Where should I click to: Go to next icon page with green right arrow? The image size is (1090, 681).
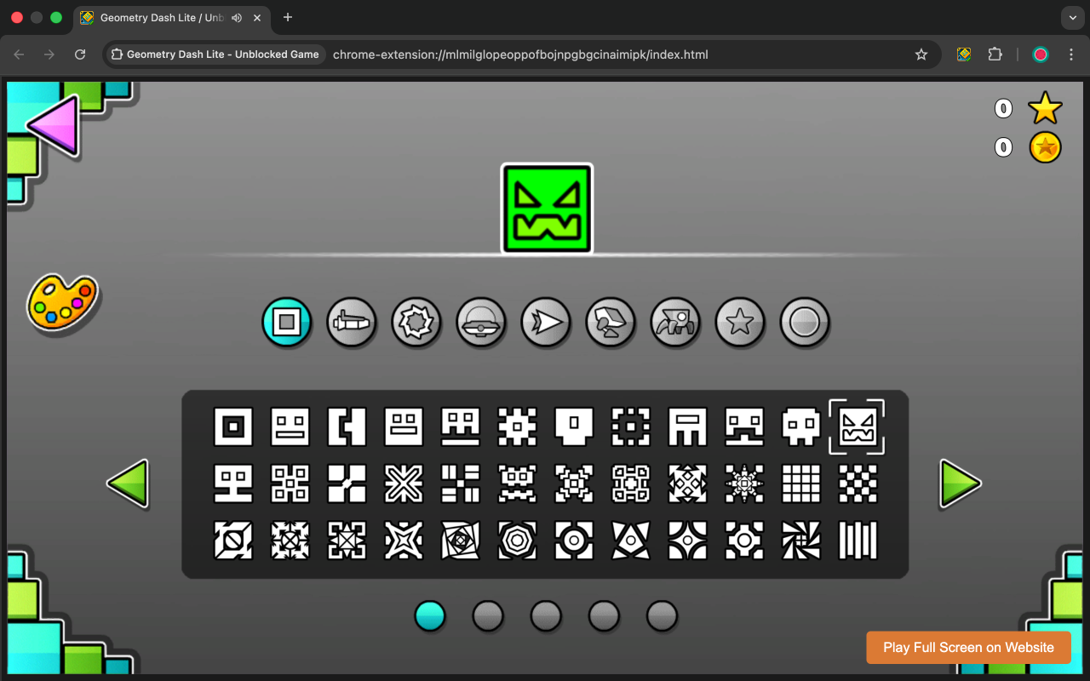click(960, 484)
